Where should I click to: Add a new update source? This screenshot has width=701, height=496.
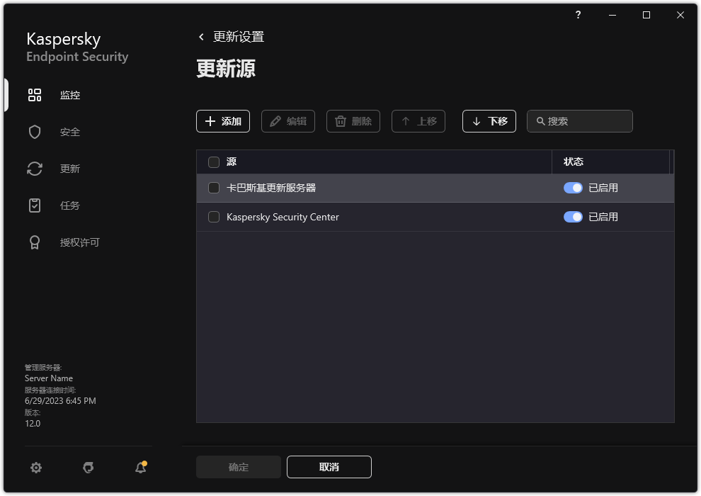pos(223,121)
